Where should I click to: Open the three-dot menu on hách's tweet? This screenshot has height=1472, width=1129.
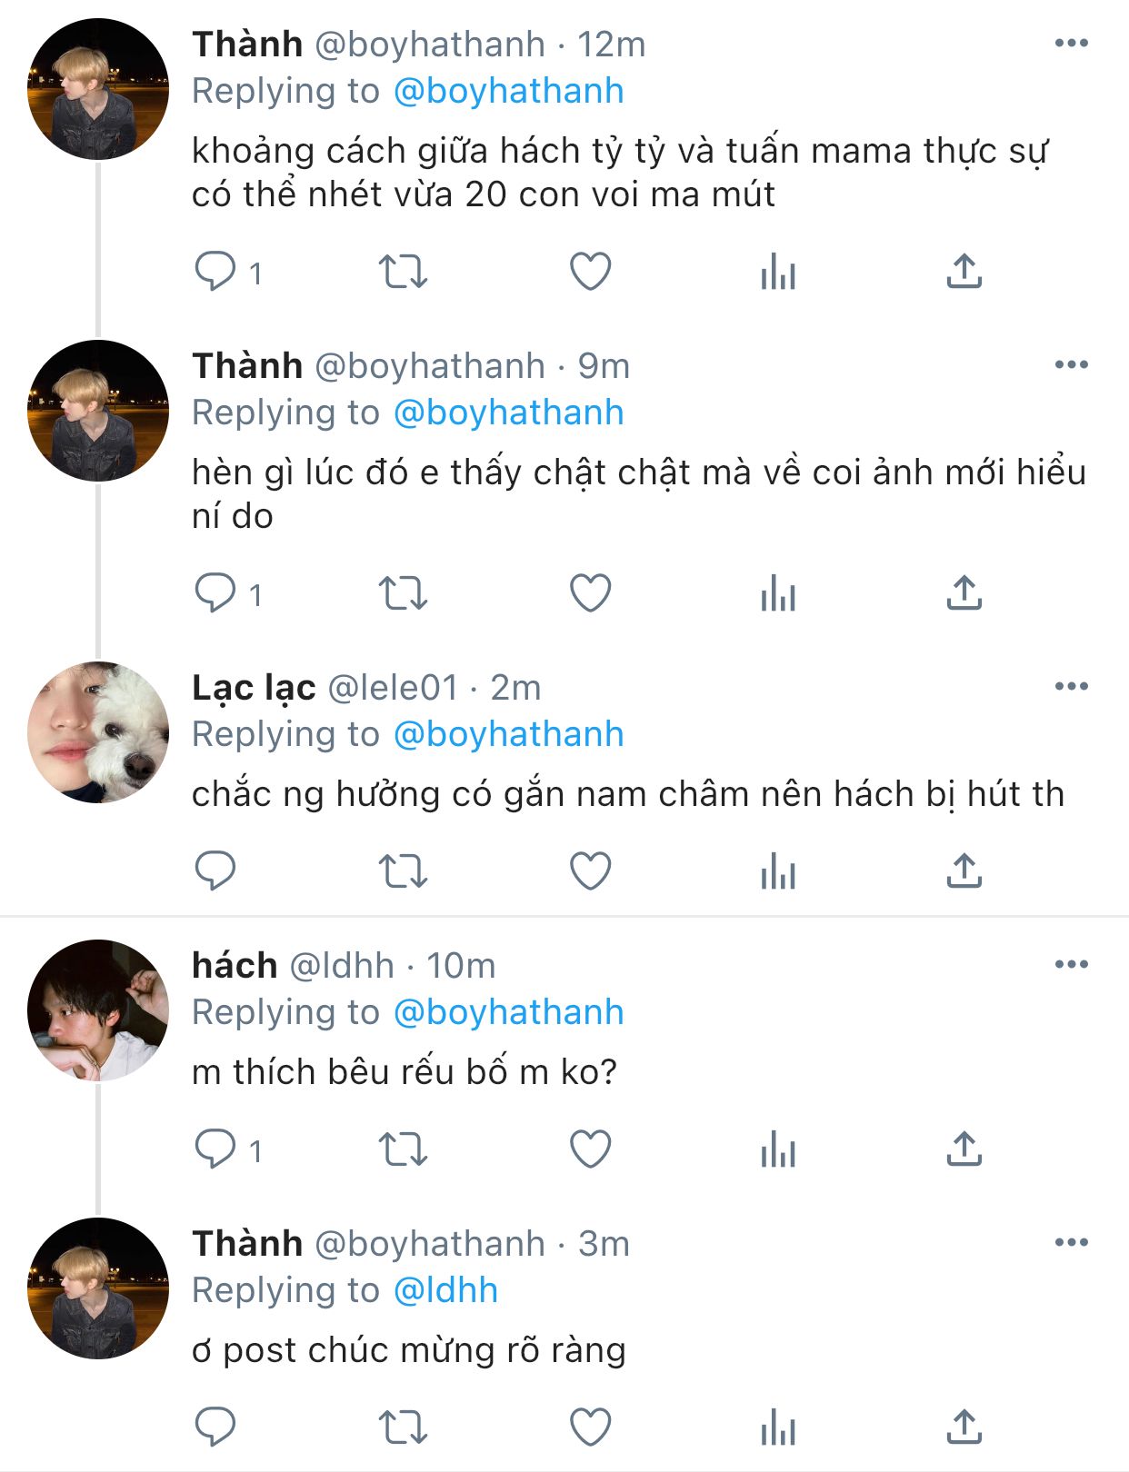click(x=1072, y=964)
